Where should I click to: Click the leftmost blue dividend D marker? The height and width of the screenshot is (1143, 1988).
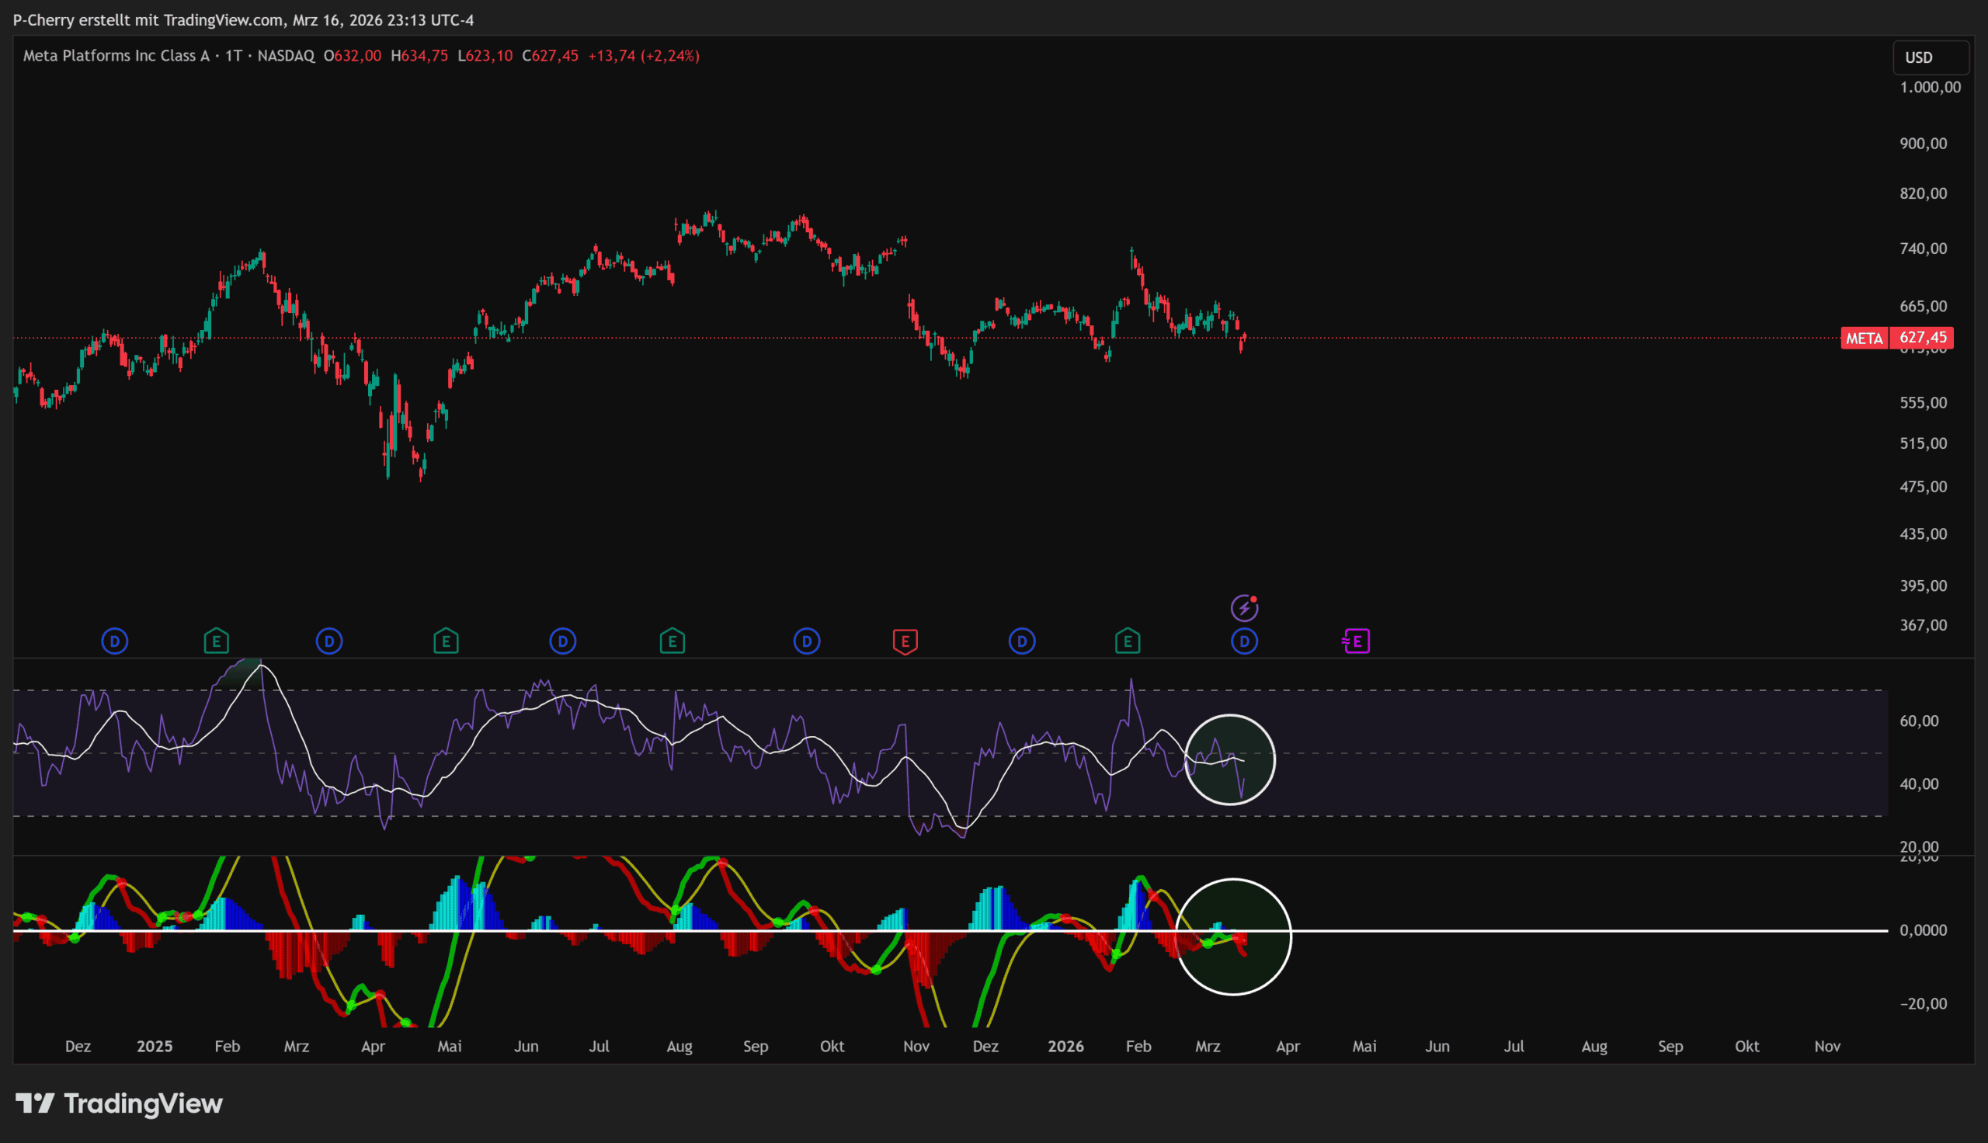[x=115, y=641]
